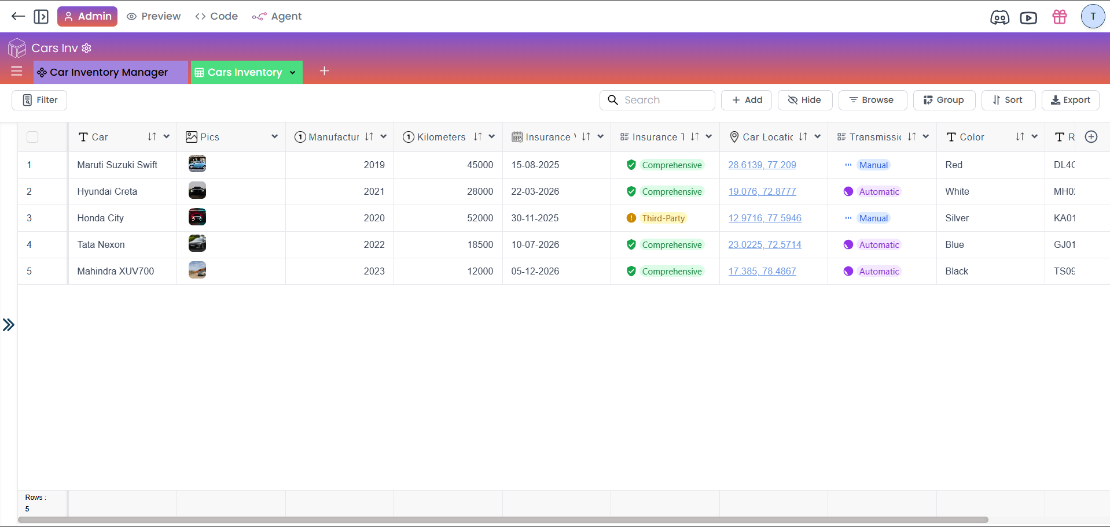Sort the Kilometers column

[x=477, y=137]
